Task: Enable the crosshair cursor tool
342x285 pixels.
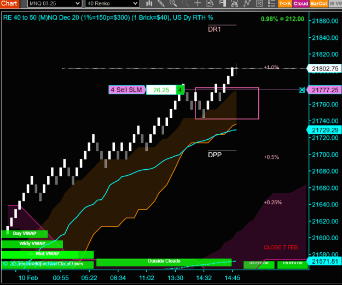Action: pyautogui.click(x=198, y=3)
